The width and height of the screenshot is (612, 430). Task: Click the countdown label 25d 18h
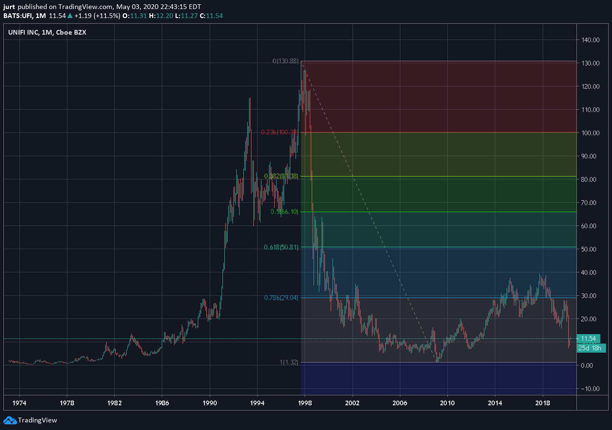point(591,348)
